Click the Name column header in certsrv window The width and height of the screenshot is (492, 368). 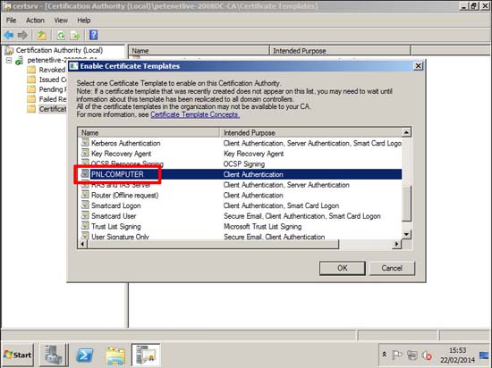click(x=199, y=51)
